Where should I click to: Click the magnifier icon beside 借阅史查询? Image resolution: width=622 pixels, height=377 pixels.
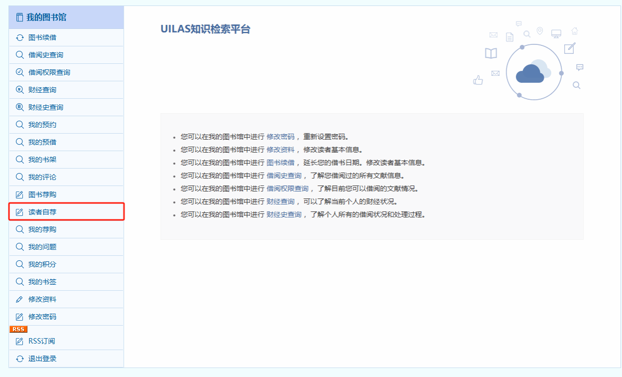(x=20, y=55)
